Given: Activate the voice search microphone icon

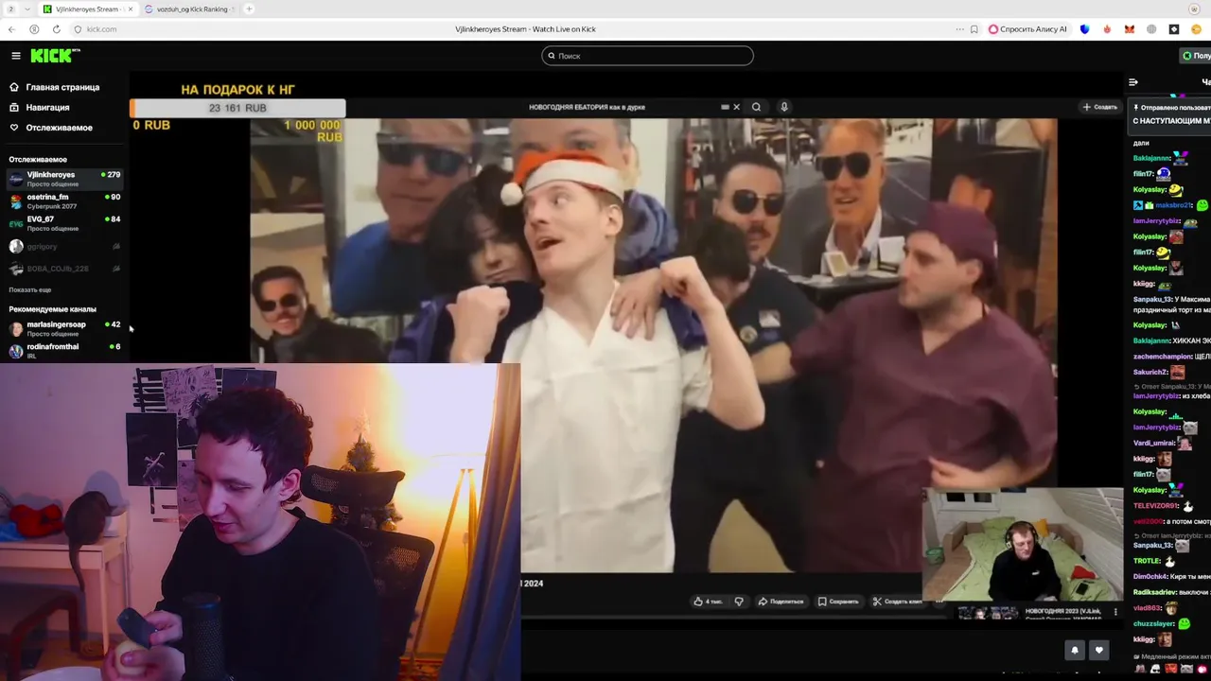Looking at the screenshot, I should point(783,107).
